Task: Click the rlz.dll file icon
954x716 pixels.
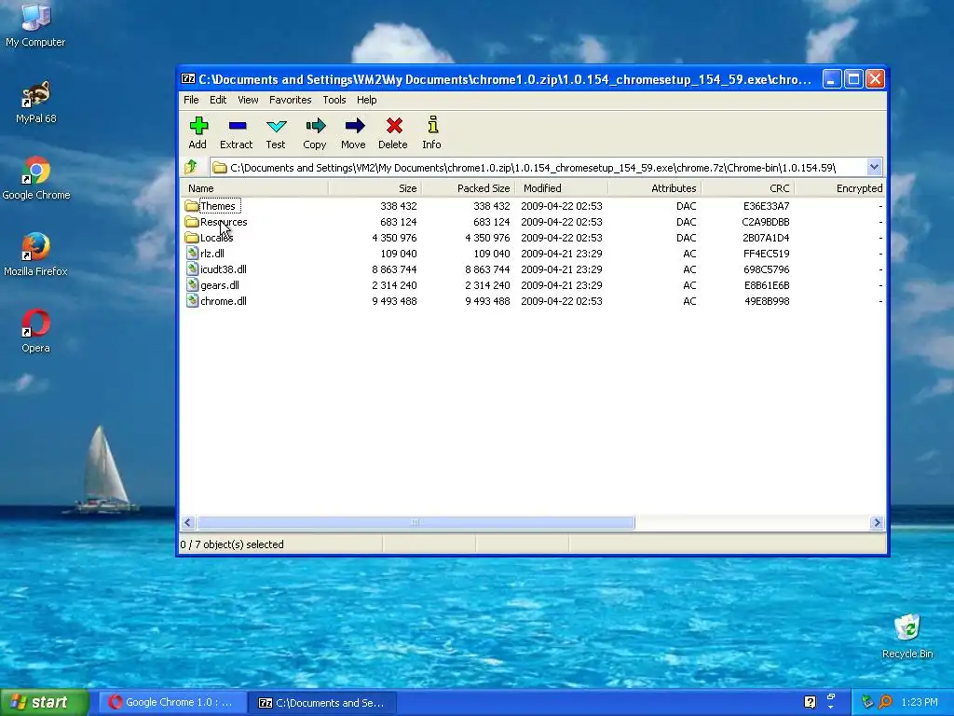Action: coord(192,254)
